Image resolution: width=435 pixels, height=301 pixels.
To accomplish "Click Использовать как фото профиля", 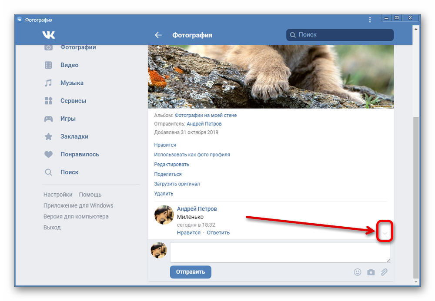I will tap(192, 155).
